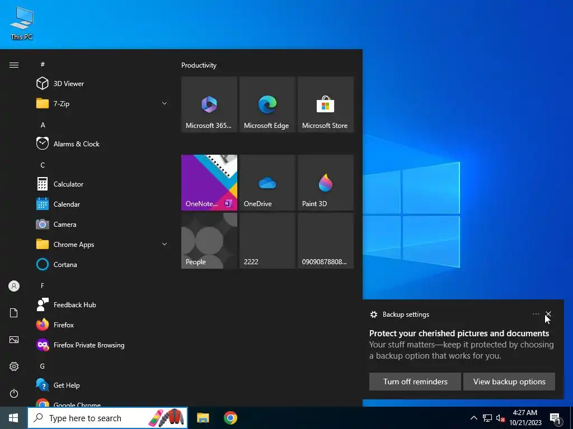Click the Windows Start button
Screen dimensions: 573x429
[x=13, y=418]
